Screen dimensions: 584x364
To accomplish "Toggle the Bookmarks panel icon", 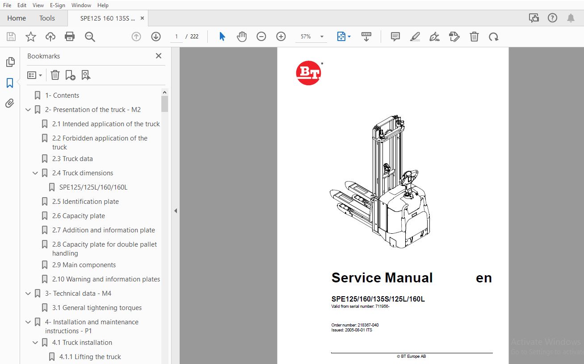I will click(10, 83).
